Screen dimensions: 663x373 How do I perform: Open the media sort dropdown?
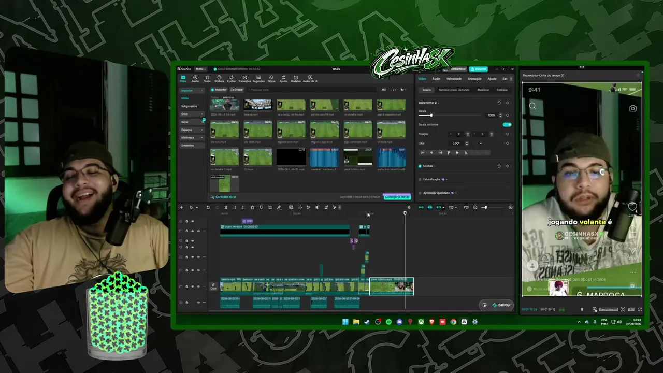[x=394, y=90]
